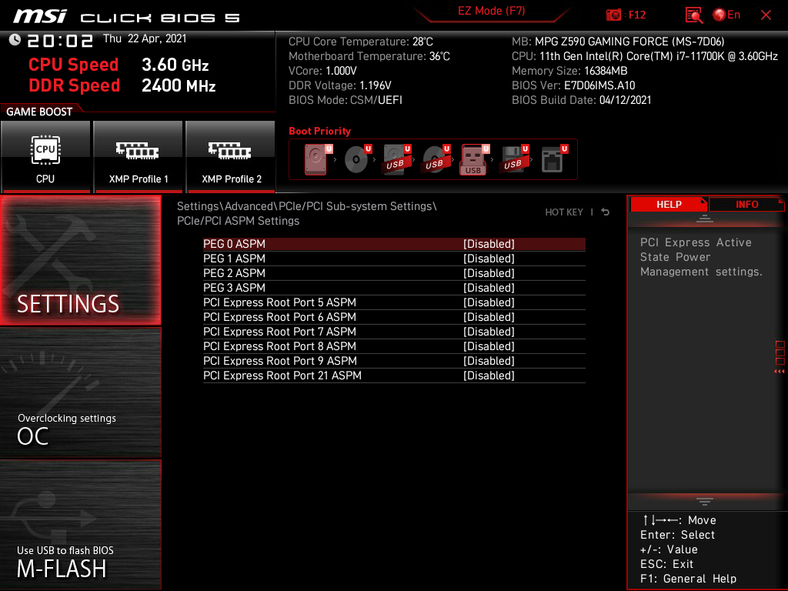The height and width of the screenshot is (591, 788).
Task: Change Root Port 8 ASPM value
Action: pos(489,346)
